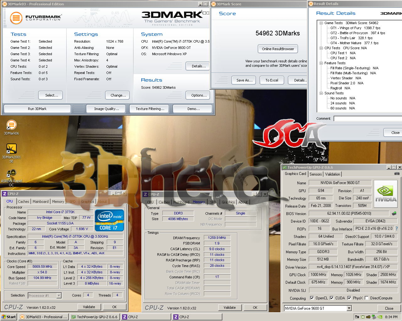
Task: Click the left CPU-Z window title icon
Action: (x=5, y=194)
